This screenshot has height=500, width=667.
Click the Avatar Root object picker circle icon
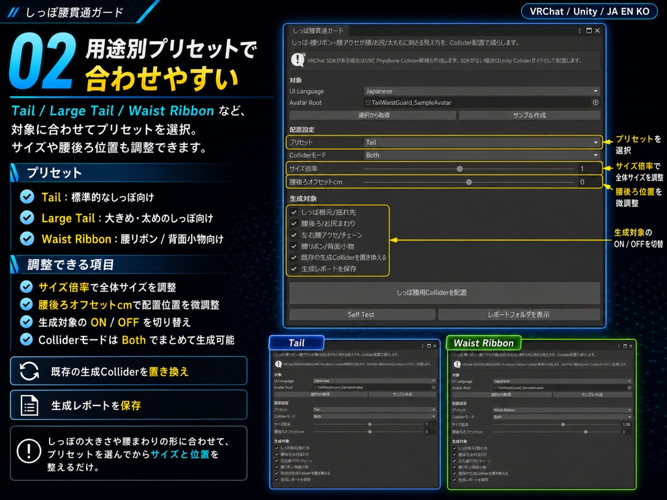point(595,102)
